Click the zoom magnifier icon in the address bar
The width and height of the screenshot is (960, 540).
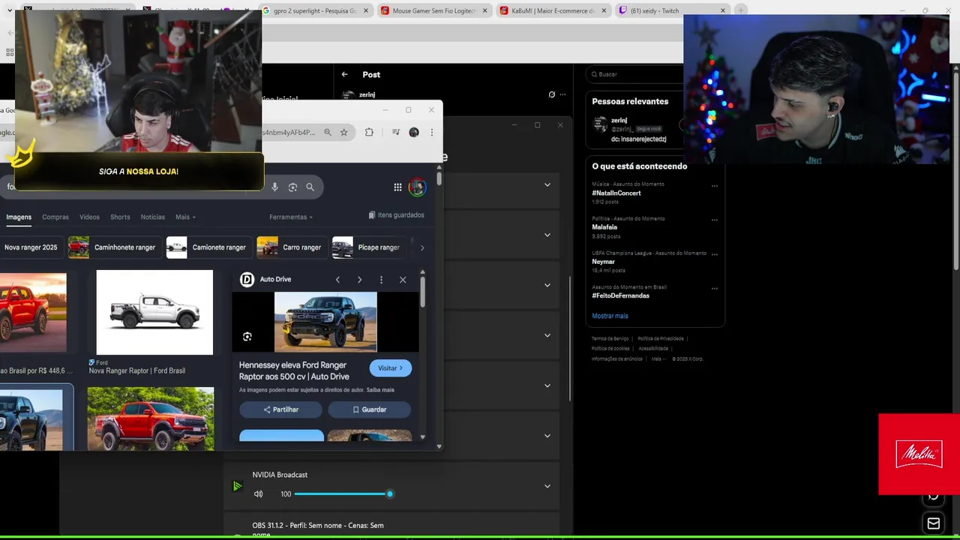(x=328, y=132)
